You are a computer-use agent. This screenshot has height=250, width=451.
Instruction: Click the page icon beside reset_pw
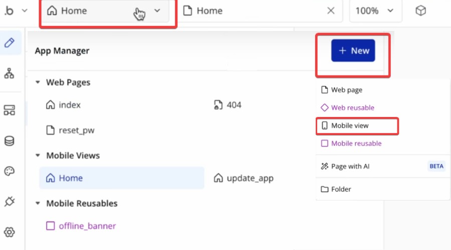[50, 130]
